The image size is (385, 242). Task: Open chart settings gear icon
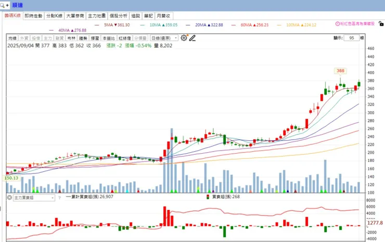tap(184, 38)
